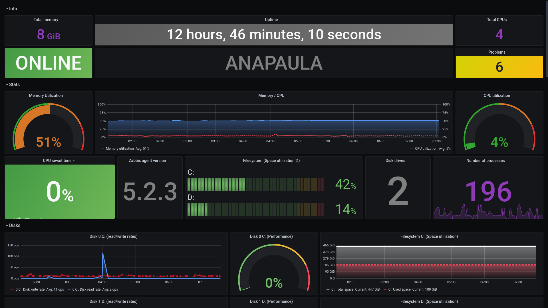Toggle CPU utilization series in legend

[426, 149]
